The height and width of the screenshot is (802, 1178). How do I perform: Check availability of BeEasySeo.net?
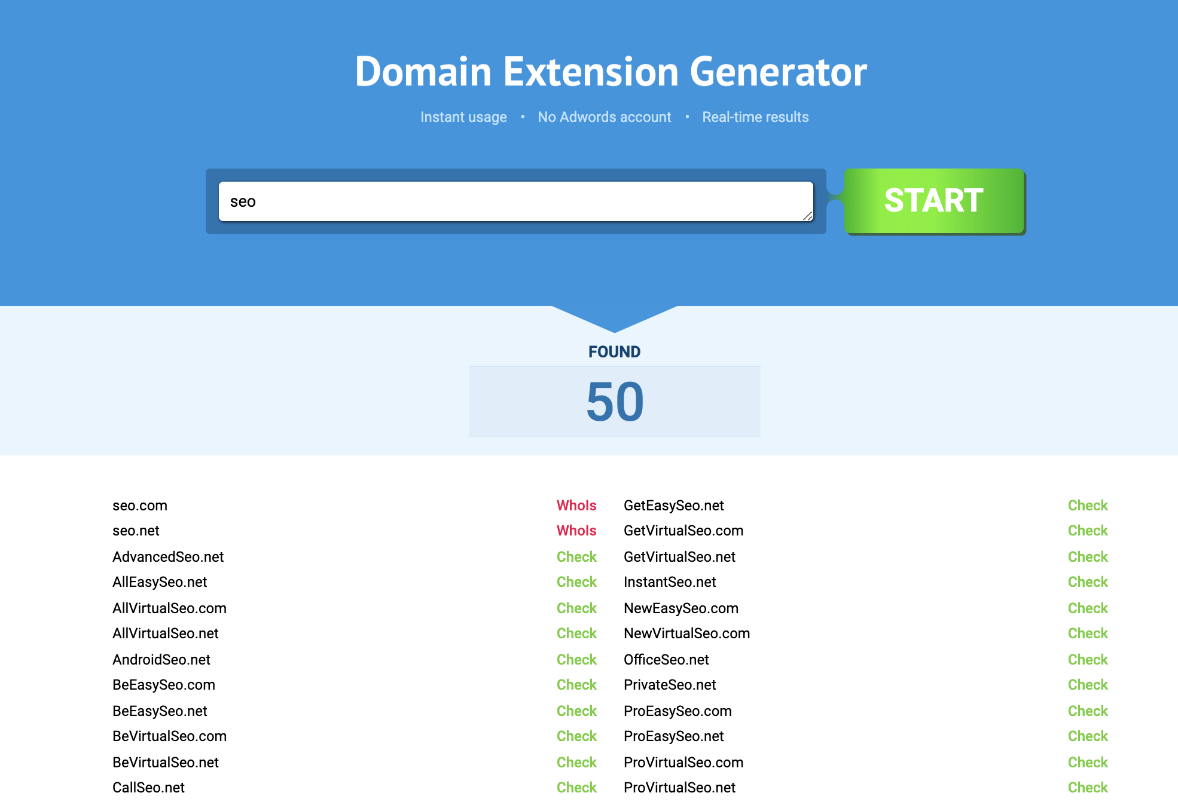576,711
